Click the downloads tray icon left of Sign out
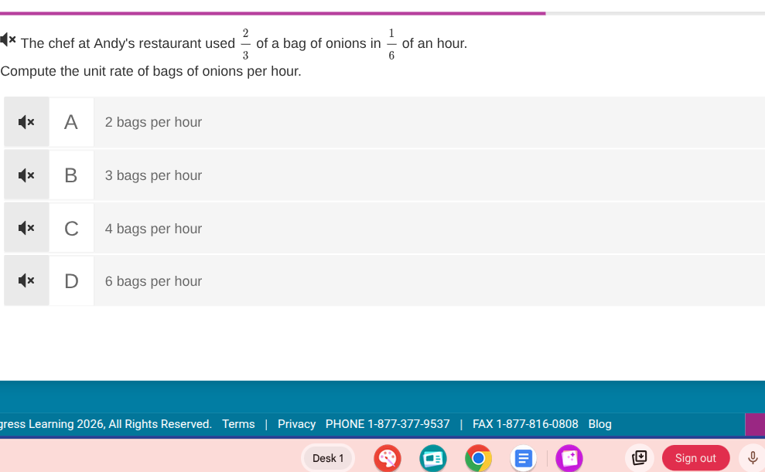765x472 pixels. click(640, 458)
